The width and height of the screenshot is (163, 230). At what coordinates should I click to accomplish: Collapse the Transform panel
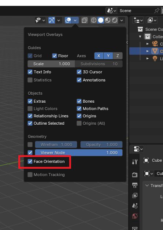point(147,186)
